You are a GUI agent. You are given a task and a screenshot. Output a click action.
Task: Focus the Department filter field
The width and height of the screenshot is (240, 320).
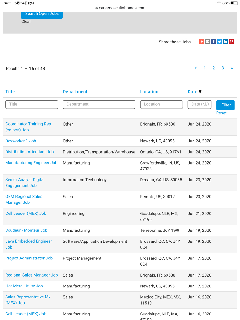[x=99, y=104]
